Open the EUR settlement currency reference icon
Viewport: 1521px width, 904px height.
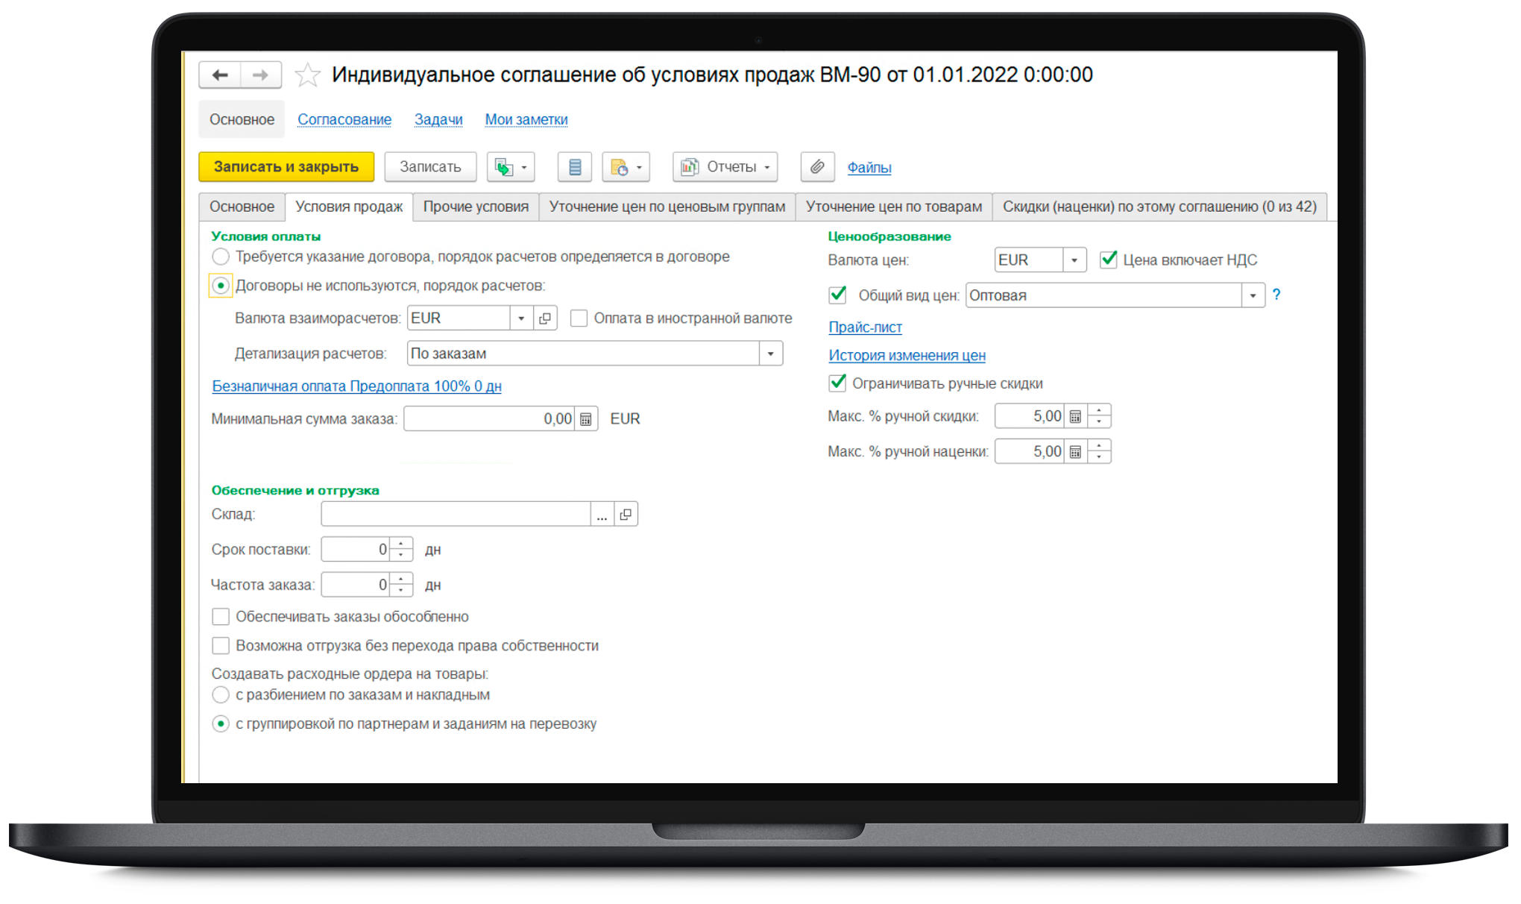coord(545,318)
